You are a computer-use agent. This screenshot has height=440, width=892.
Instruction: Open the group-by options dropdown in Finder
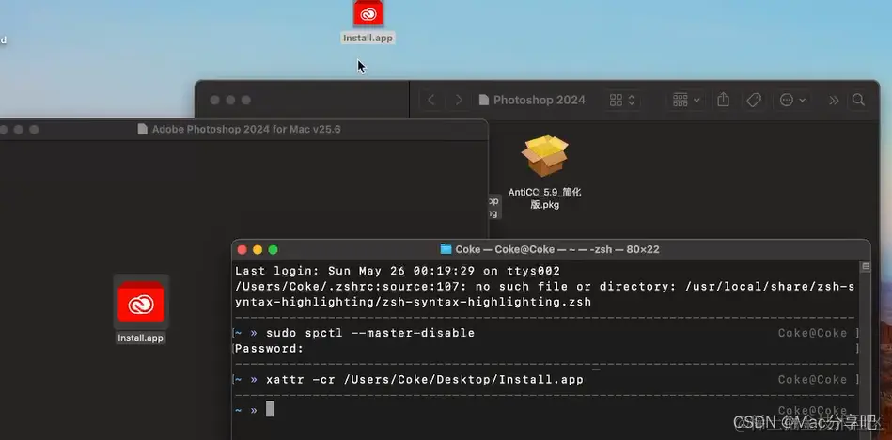687,101
